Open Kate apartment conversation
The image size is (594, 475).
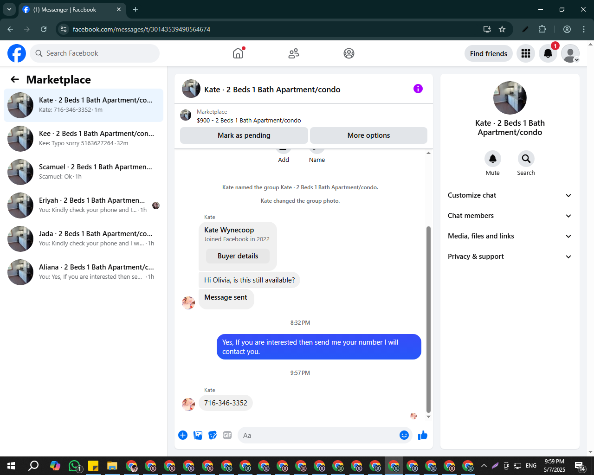84,105
